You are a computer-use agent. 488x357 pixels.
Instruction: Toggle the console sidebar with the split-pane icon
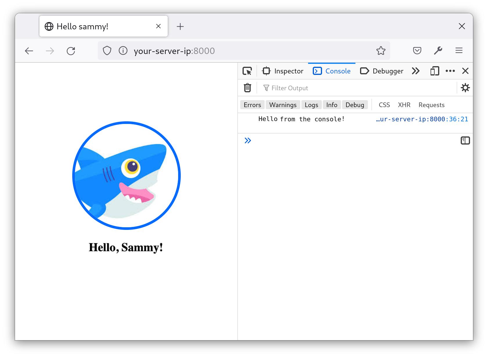(466, 140)
